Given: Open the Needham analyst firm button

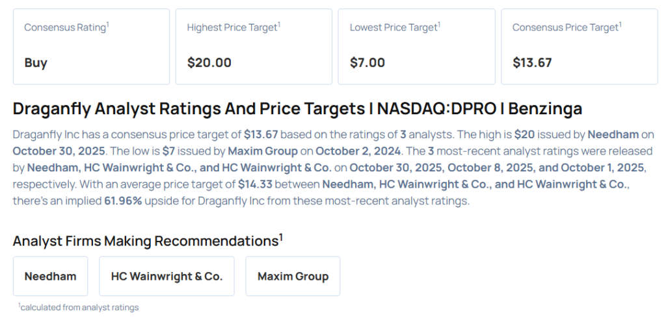Looking at the screenshot, I should [x=51, y=276].
